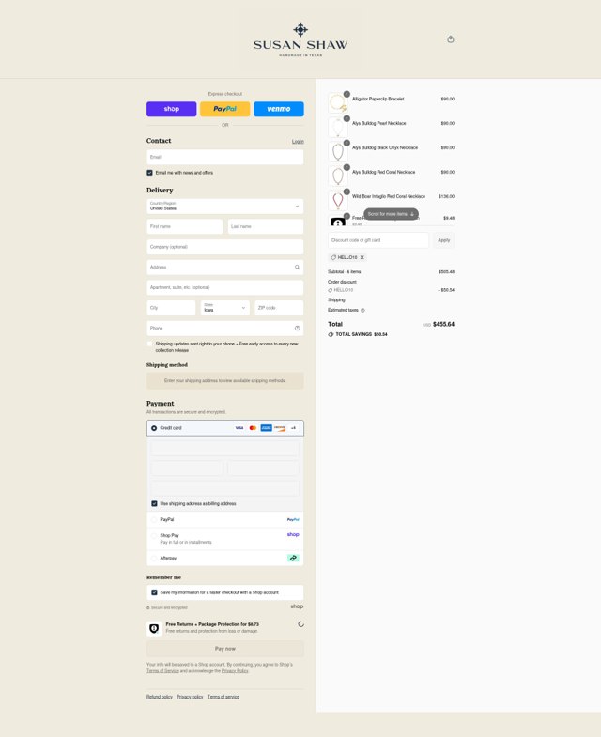Open the shopping cart bag icon
Viewport: 601px width, 737px height.
point(450,39)
